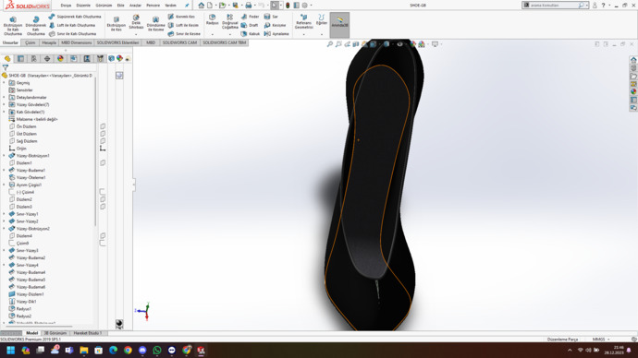Click the search commands input field
638x358 pixels.
[x=554, y=6]
